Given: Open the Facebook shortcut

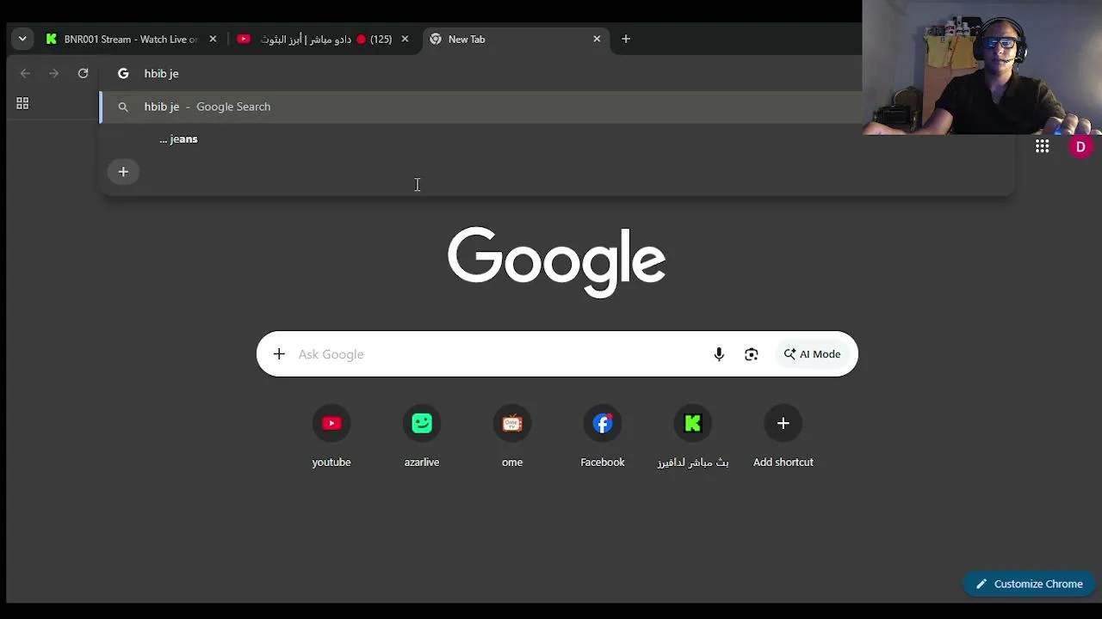Looking at the screenshot, I should (603, 437).
